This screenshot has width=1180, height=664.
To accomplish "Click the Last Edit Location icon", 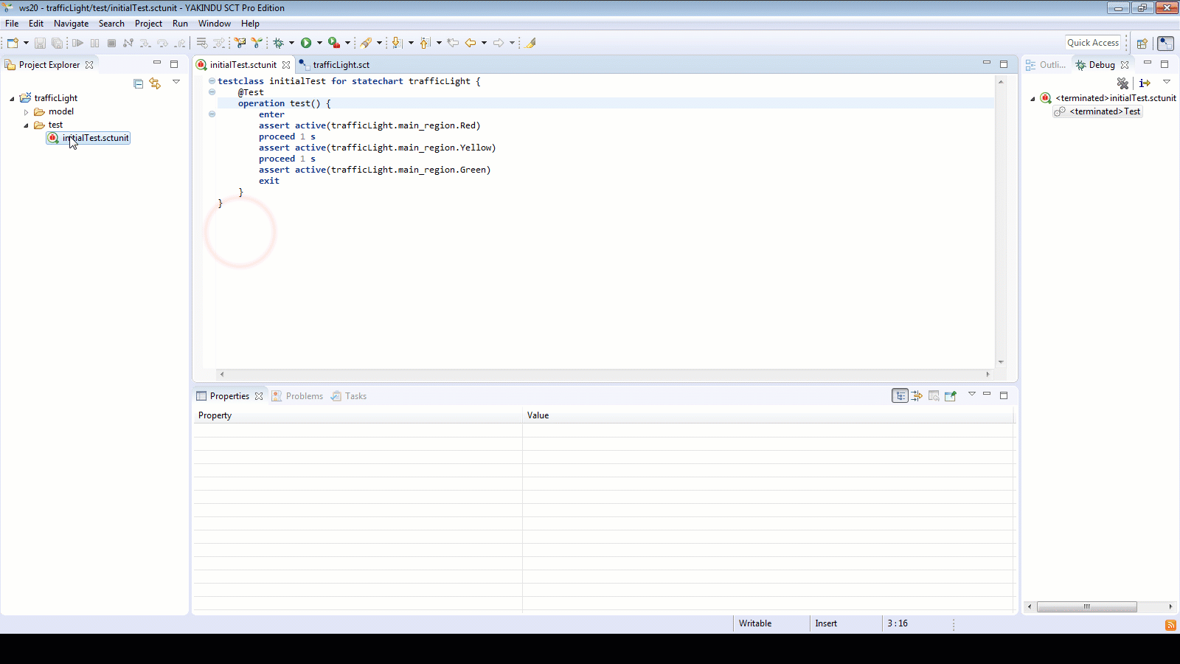I will 453,43.
